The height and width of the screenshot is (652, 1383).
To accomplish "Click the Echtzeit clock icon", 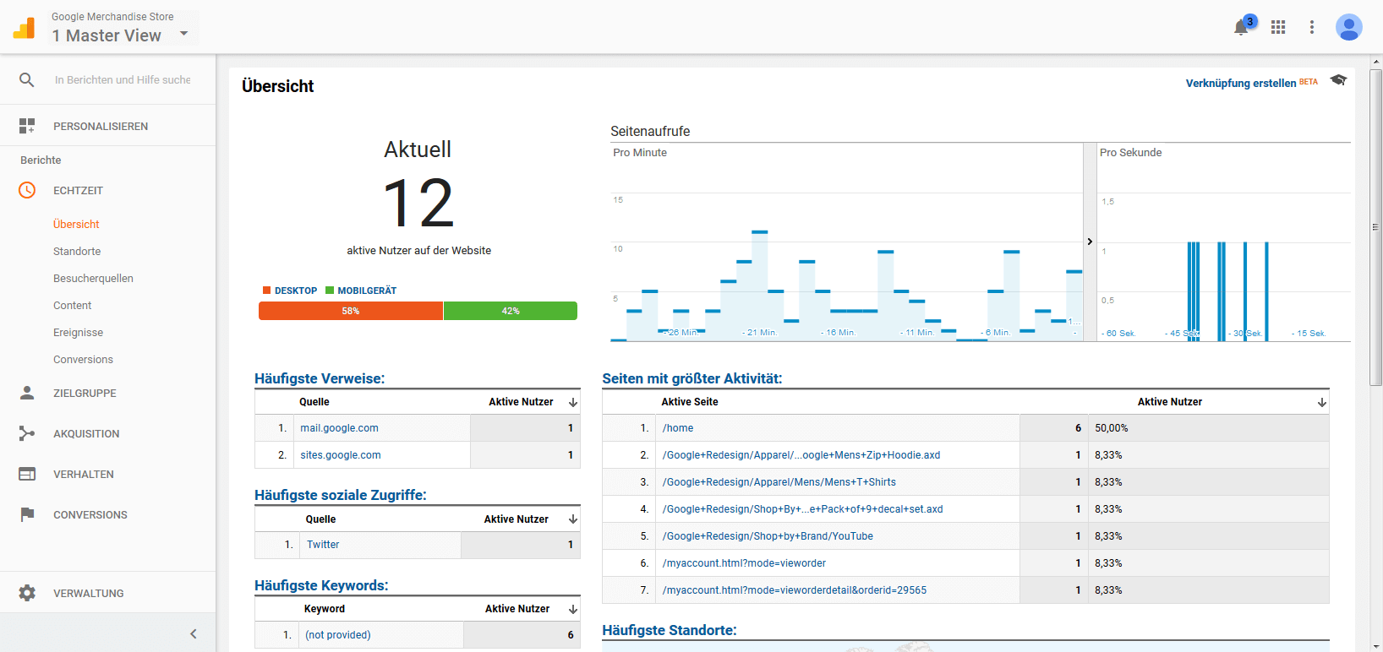I will (27, 190).
